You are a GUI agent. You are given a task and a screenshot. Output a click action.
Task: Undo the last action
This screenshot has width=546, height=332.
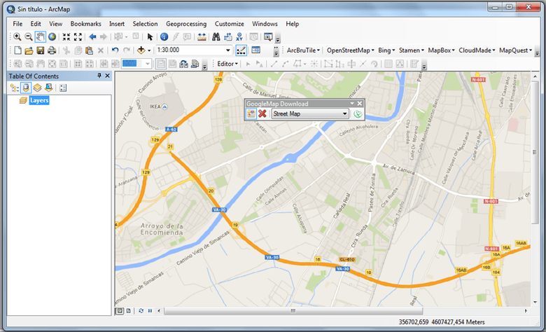115,50
